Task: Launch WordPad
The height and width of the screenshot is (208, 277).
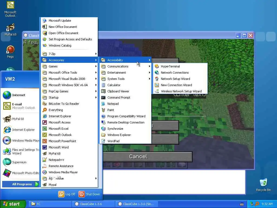Action: point(126,141)
